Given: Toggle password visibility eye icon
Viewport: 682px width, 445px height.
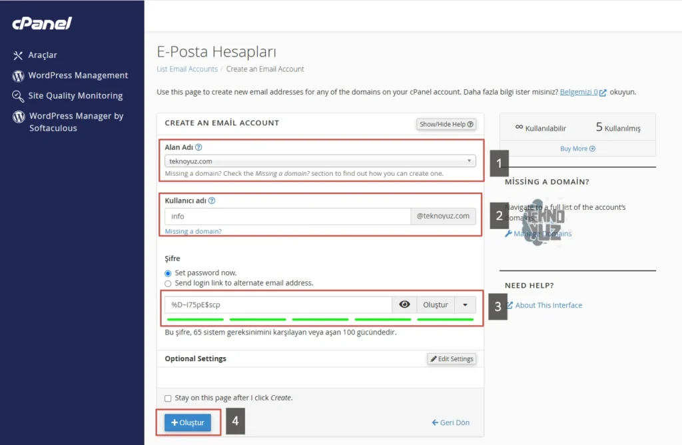Looking at the screenshot, I should pos(404,304).
